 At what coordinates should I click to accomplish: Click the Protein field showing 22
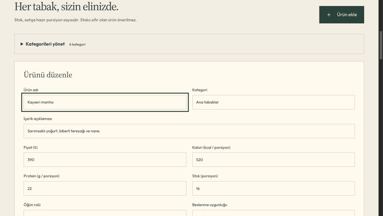(105, 188)
